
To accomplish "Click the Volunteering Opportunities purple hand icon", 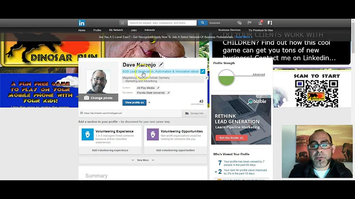I will (x=153, y=134).
